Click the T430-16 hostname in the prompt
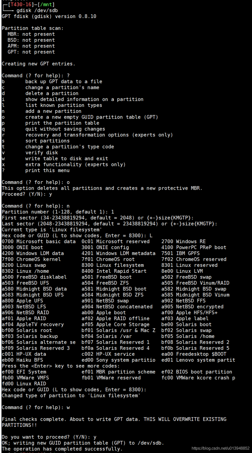The image size is (252, 453). [20, 4]
